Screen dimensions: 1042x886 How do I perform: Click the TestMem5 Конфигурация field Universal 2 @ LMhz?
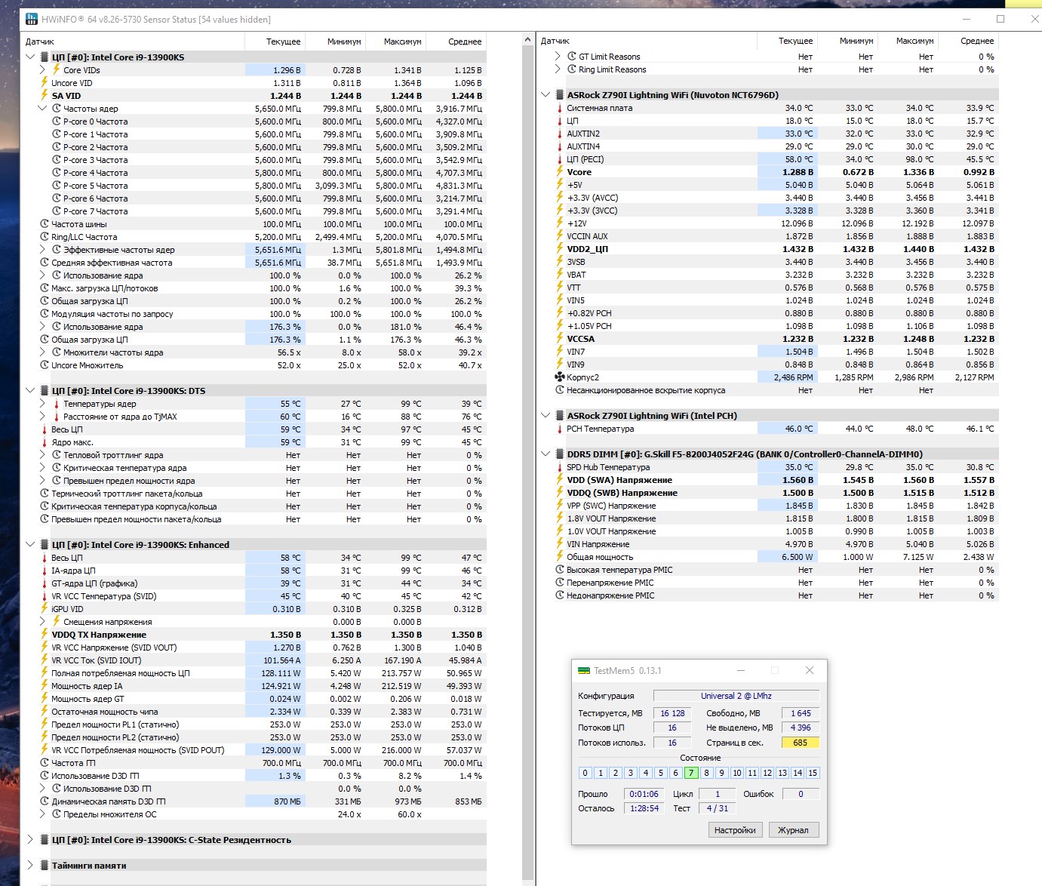pos(736,696)
